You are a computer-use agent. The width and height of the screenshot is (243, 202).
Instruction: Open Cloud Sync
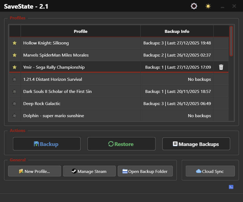coord(210,171)
